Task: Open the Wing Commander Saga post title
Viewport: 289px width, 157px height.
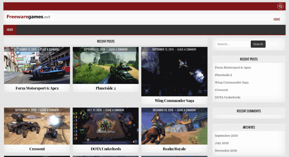Action: point(174,101)
